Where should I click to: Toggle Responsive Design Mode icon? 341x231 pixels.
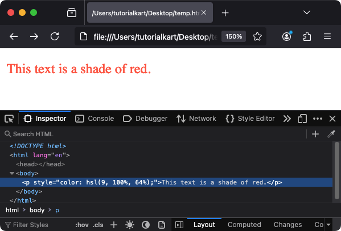302,119
